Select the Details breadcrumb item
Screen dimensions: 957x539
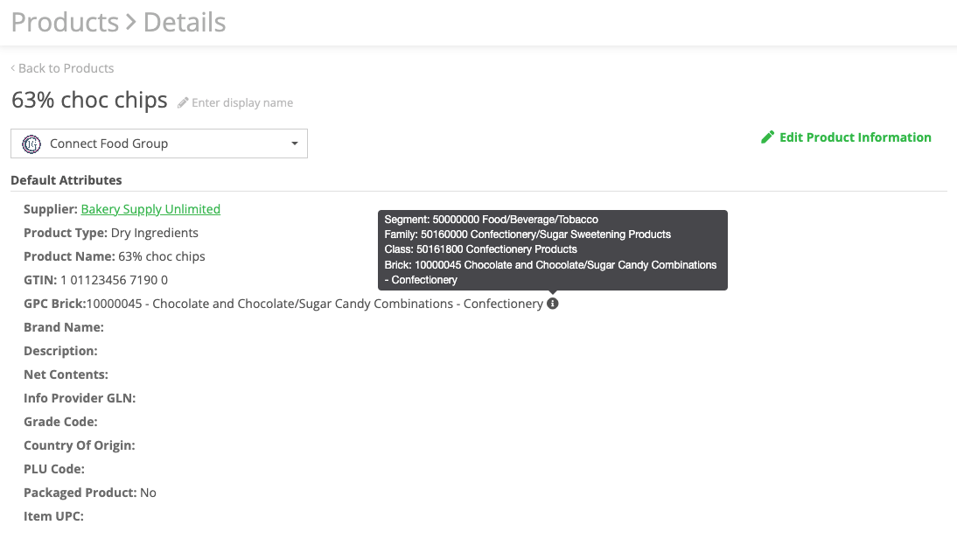(x=185, y=22)
